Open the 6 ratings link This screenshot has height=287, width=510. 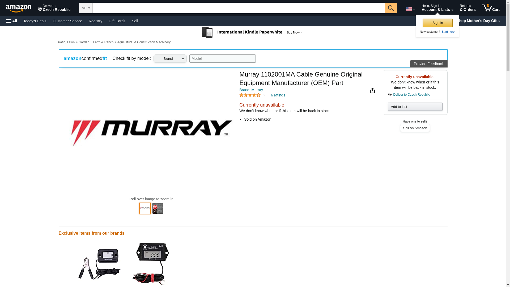[x=278, y=95]
